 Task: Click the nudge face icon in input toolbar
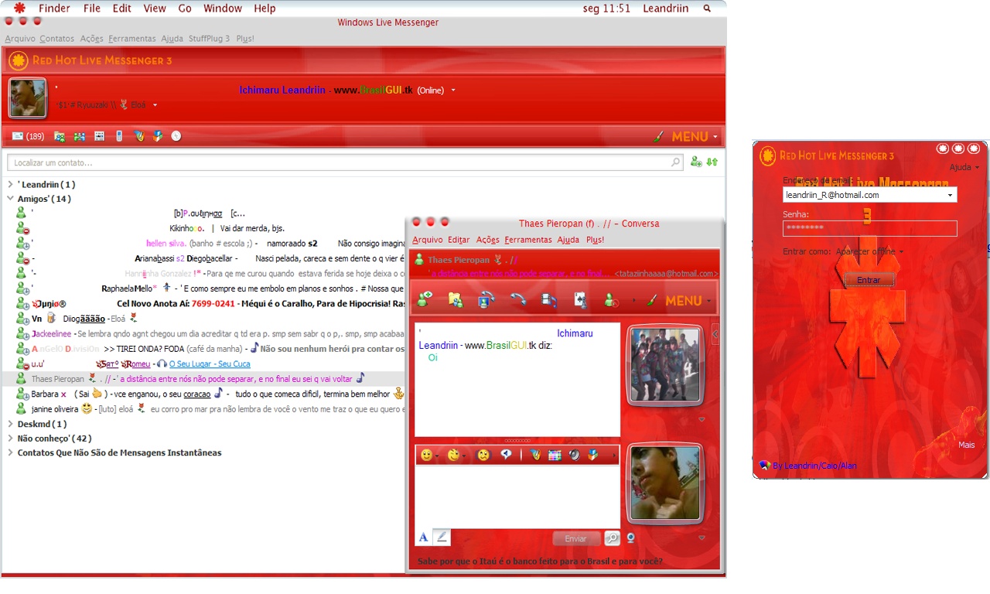[483, 455]
